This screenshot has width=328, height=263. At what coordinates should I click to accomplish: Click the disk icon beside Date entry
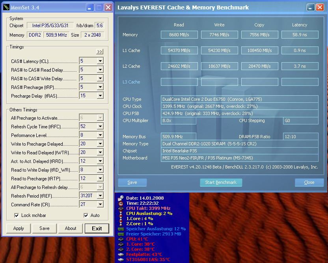pos(121,198)
